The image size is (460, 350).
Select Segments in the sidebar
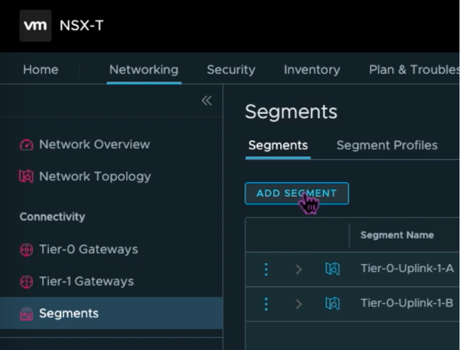[111, 313]
